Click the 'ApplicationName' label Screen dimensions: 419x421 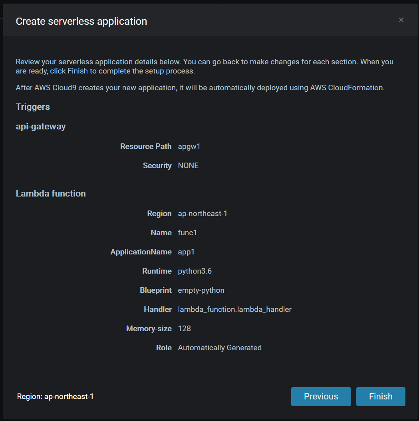[x=141, y=252]
